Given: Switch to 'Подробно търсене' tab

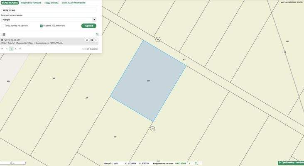Looking at the screenshot, I should click(x=31, y=3).
